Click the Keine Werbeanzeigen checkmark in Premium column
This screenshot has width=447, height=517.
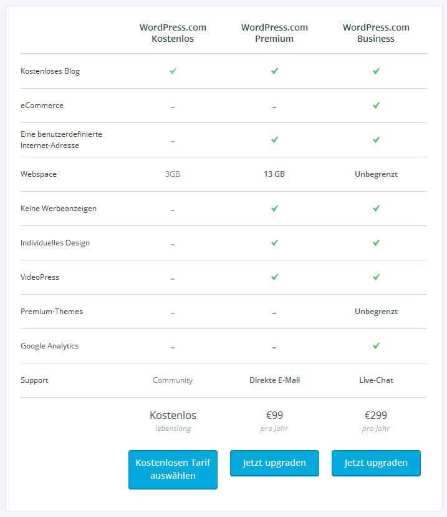pyautogui.click(x=274, y=209)
